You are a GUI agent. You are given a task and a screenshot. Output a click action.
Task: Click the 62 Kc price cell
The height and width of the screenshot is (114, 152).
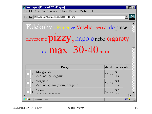109,91
